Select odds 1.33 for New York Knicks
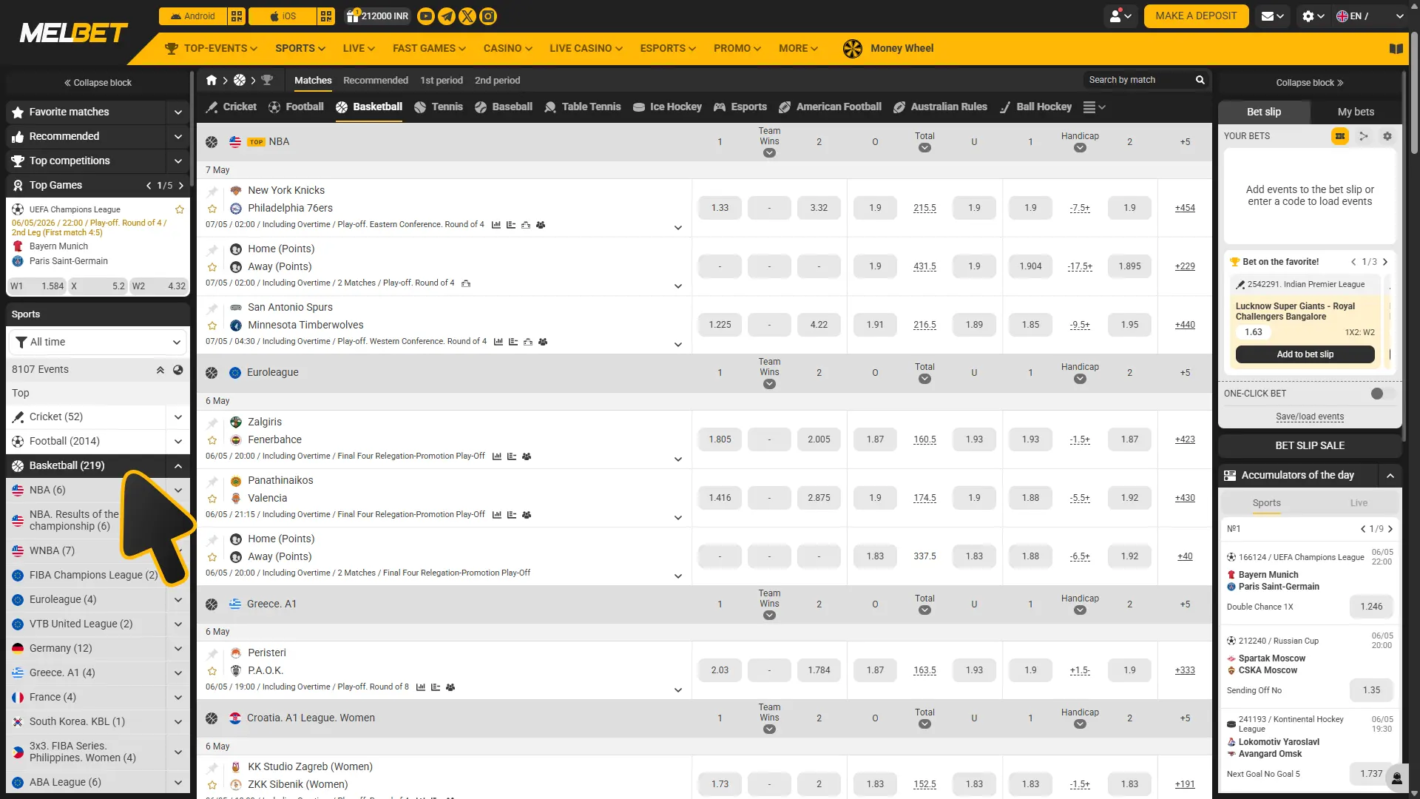The width and height of the screenshot is (1420, 799). pos(720,209)
